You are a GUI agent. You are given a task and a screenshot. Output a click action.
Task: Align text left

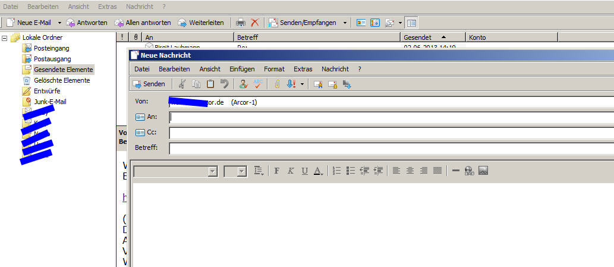click(396, 171)
